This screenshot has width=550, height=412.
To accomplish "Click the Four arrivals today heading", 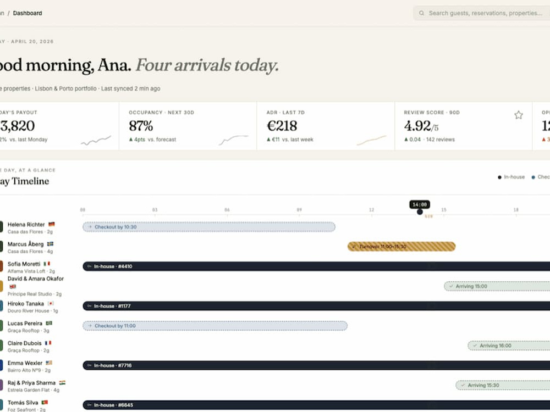I will pyautogui.click(x=207, y=65).
